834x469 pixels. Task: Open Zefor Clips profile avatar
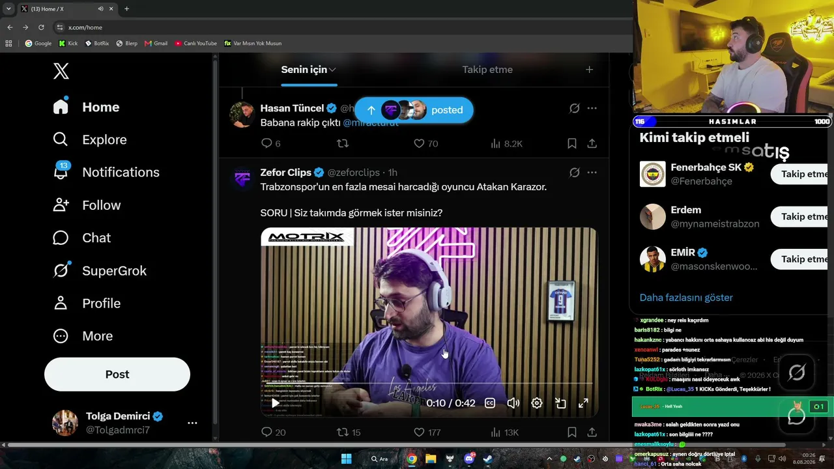click(242, 178)
